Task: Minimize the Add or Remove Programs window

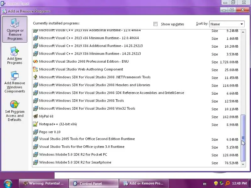Action: [x=224, y=10]
